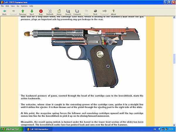Click the Password key icon
The height and width of the screenshot is (132, 176).
pyautogui.click(x=104, y=12)
